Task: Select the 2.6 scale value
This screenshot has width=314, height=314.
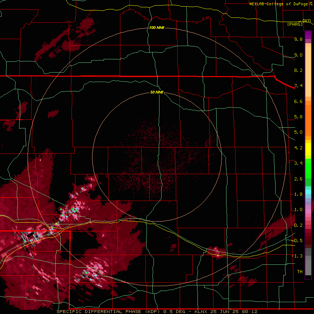Action: pos(298,179)
